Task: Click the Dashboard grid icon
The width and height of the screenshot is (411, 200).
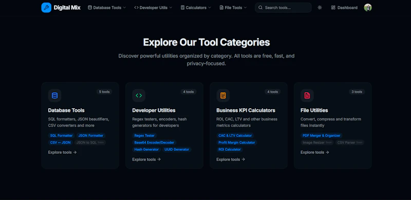Action: pyautogui.click(x=333, y=8)
